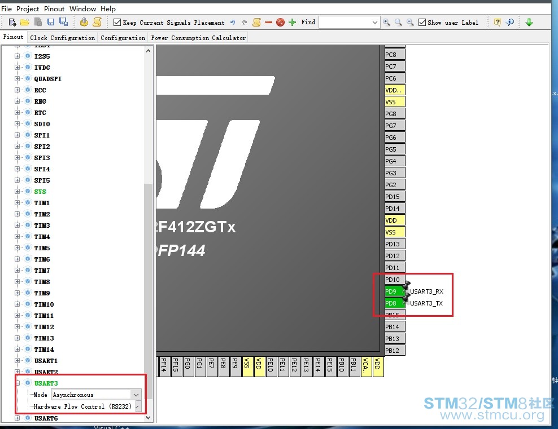This screenshot has width=558, height=429.
Task: Open the Find combo box dropdown
Action: 374,23
